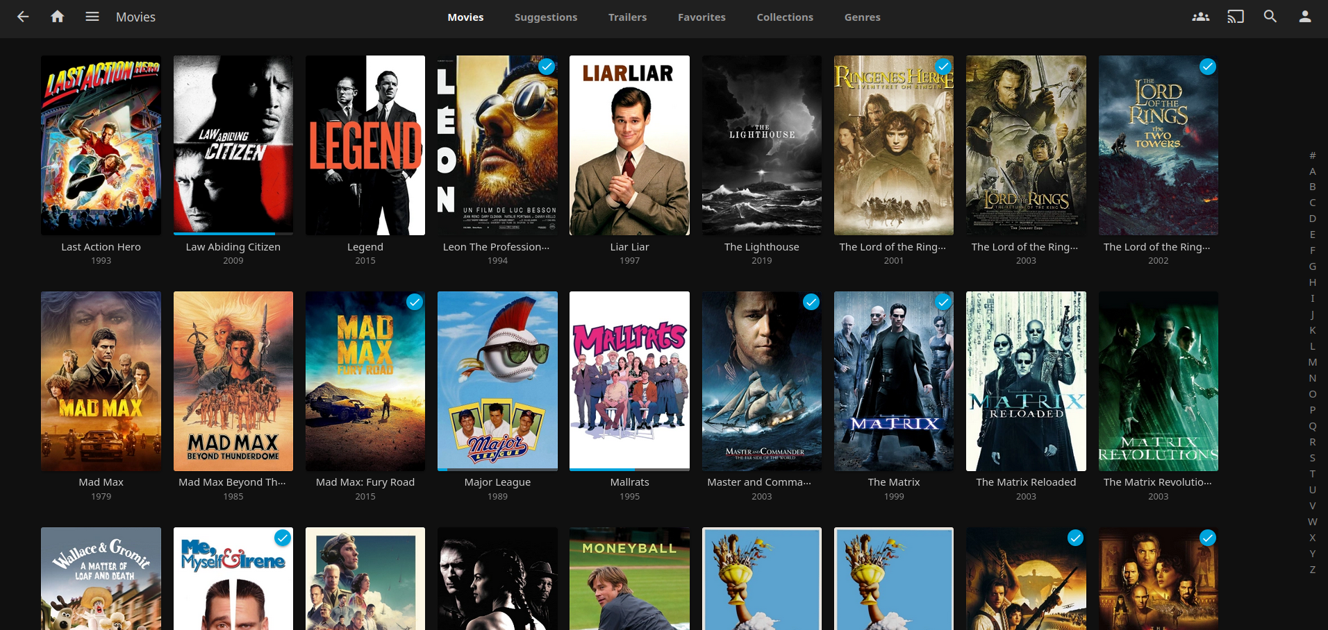Jump to letter D in alphabet picker
The image size is (1328, 630).
(1313, 219)
